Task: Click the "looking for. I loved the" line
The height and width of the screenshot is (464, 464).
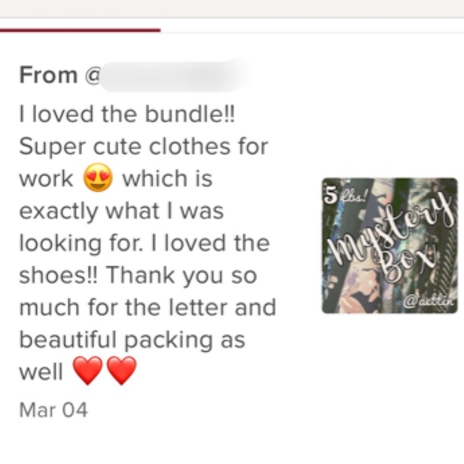Action: point(145,244)
